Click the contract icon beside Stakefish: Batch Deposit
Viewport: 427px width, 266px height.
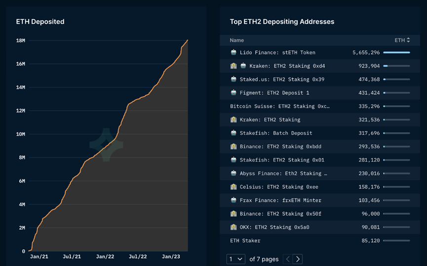[x=233, y=133]
